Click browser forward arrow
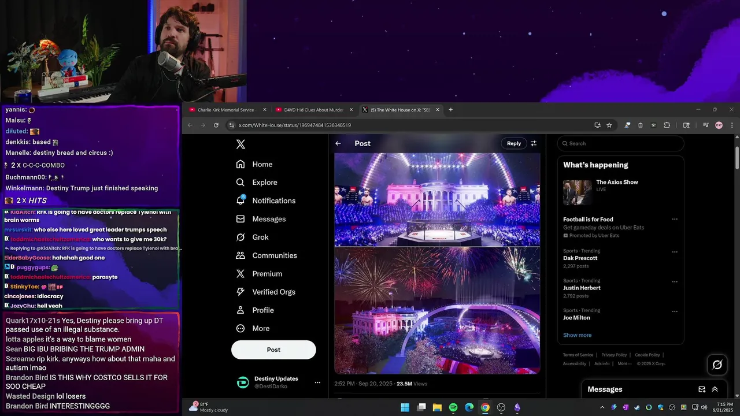The width and height of the screenshot is (740, 416). (x=202, y=125)
